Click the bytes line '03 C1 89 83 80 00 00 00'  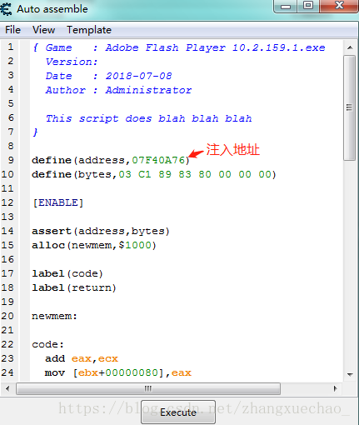(x=154, y=174)
